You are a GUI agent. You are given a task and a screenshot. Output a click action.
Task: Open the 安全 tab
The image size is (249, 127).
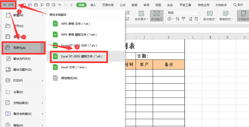coord(170,5)
